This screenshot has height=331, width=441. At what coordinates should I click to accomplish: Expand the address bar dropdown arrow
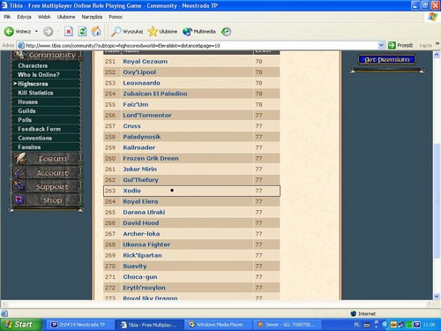[381, 45]
